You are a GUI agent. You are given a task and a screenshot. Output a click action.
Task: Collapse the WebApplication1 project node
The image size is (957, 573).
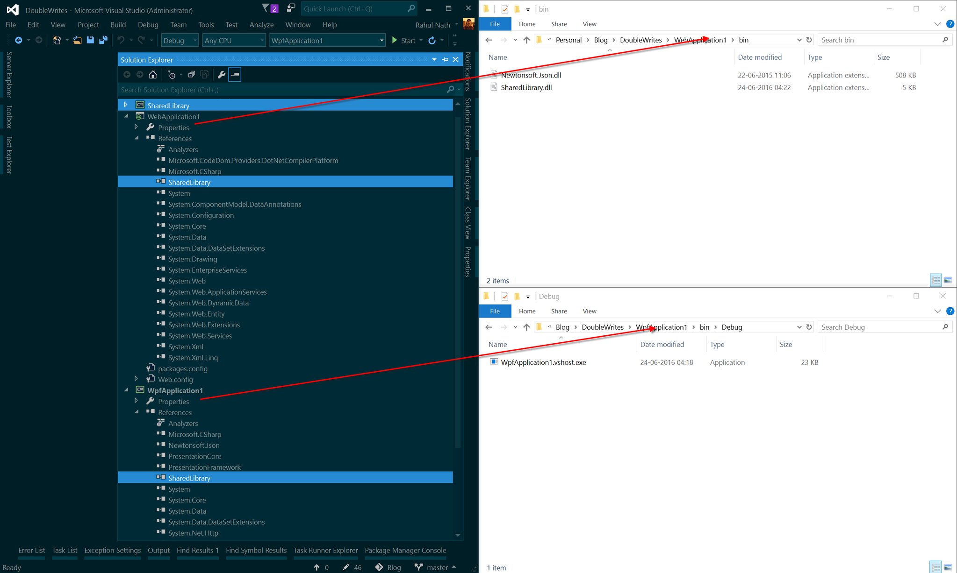pos(126,116)
